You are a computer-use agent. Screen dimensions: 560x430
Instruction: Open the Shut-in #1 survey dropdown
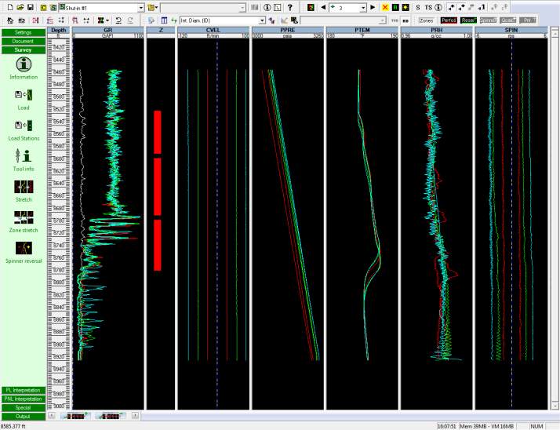140,8
